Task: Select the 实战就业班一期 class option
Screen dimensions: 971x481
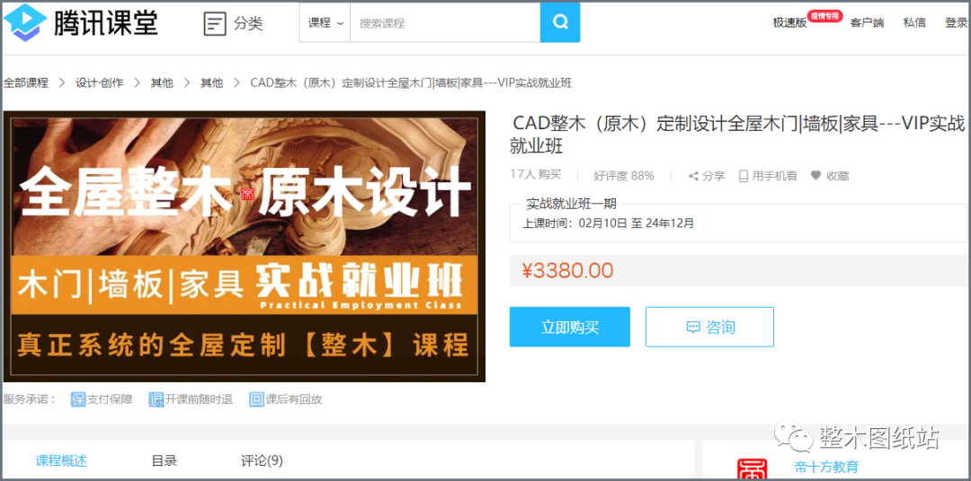Action: click(x=738, y=222)
